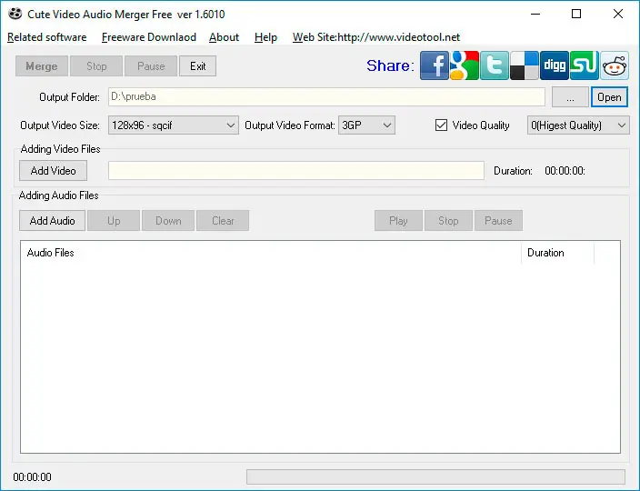Share on Facebook icon

(435, 65)
